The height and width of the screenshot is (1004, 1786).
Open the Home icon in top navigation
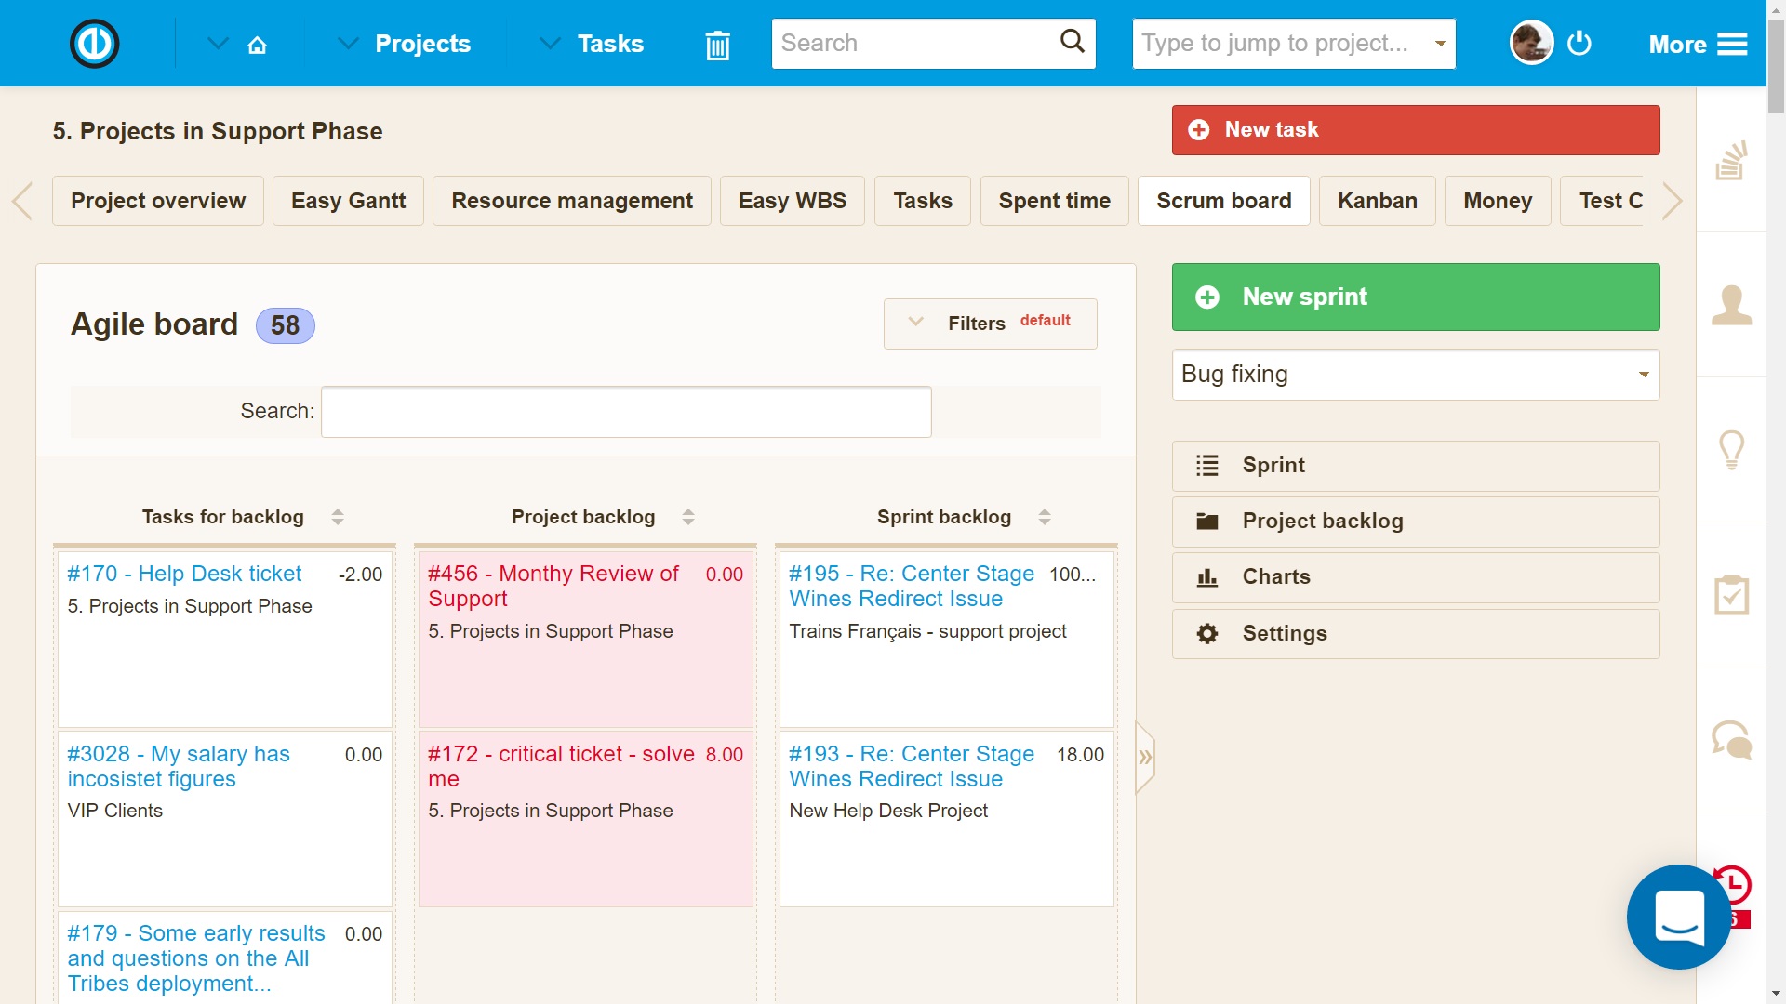[x=258, y=44]
